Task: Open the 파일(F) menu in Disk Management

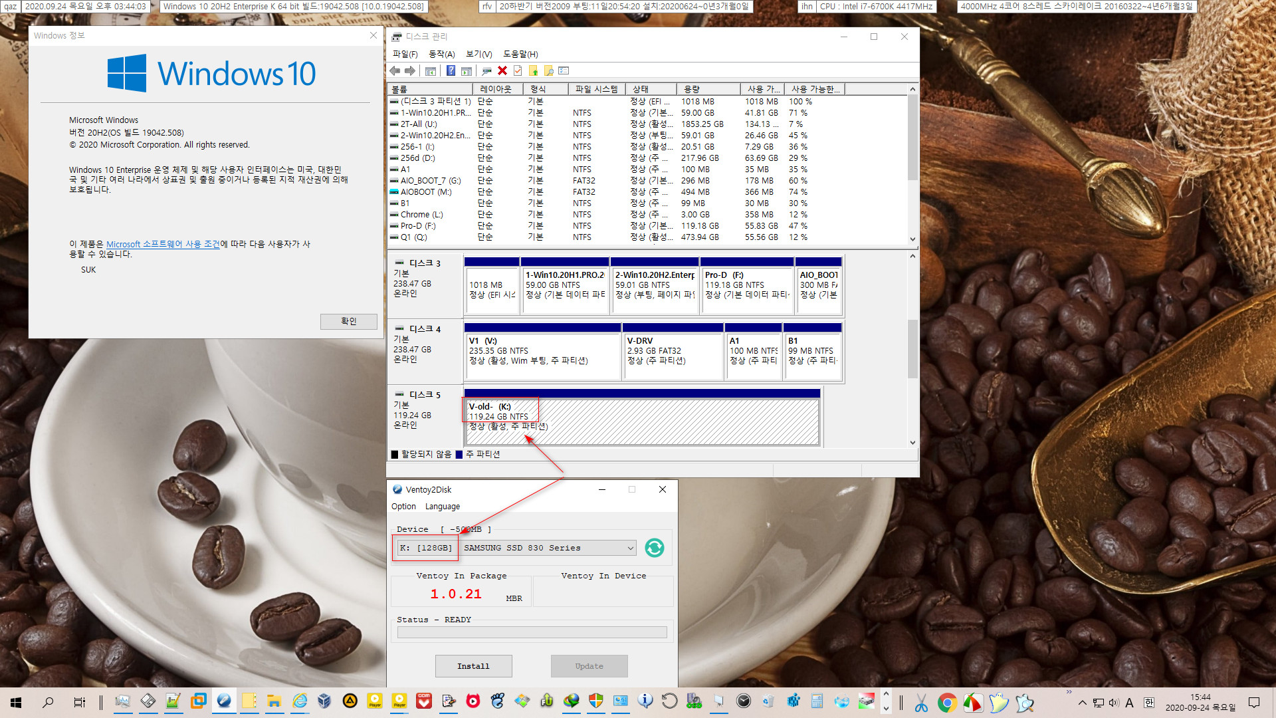Action: coord(405,54)
